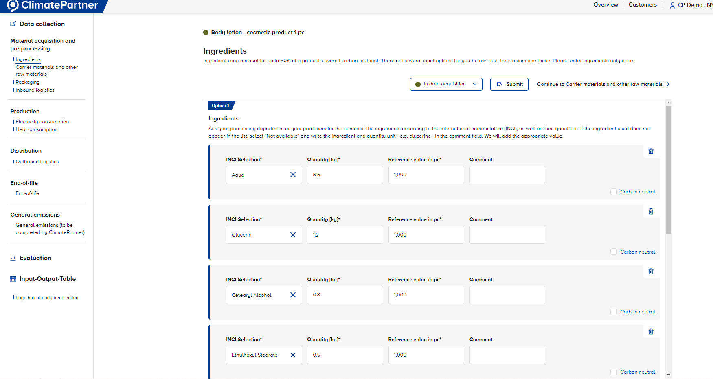This screenshot has height=379, width=713.
Task: Edit the Glycerin quantity field
Action: coord(345,235)
